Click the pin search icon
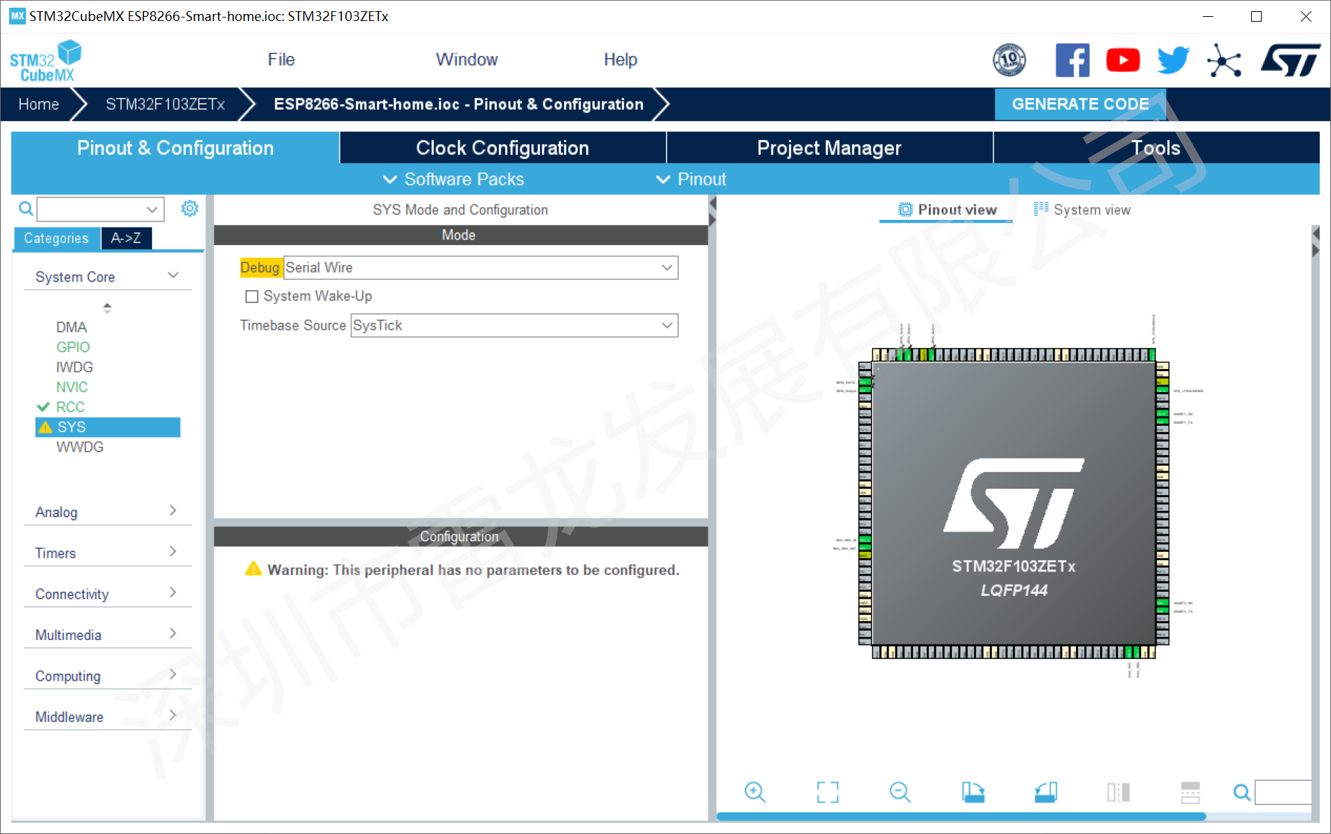1331x834 pixels. 1241,792
